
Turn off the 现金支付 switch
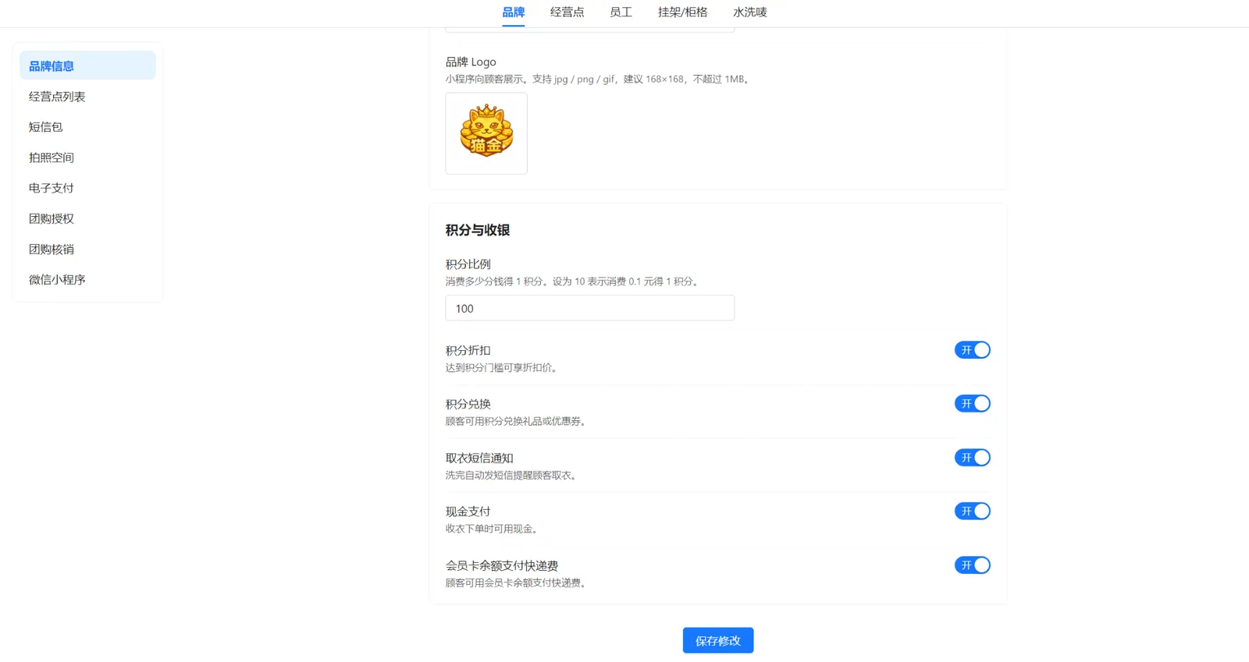pos(972,512)
